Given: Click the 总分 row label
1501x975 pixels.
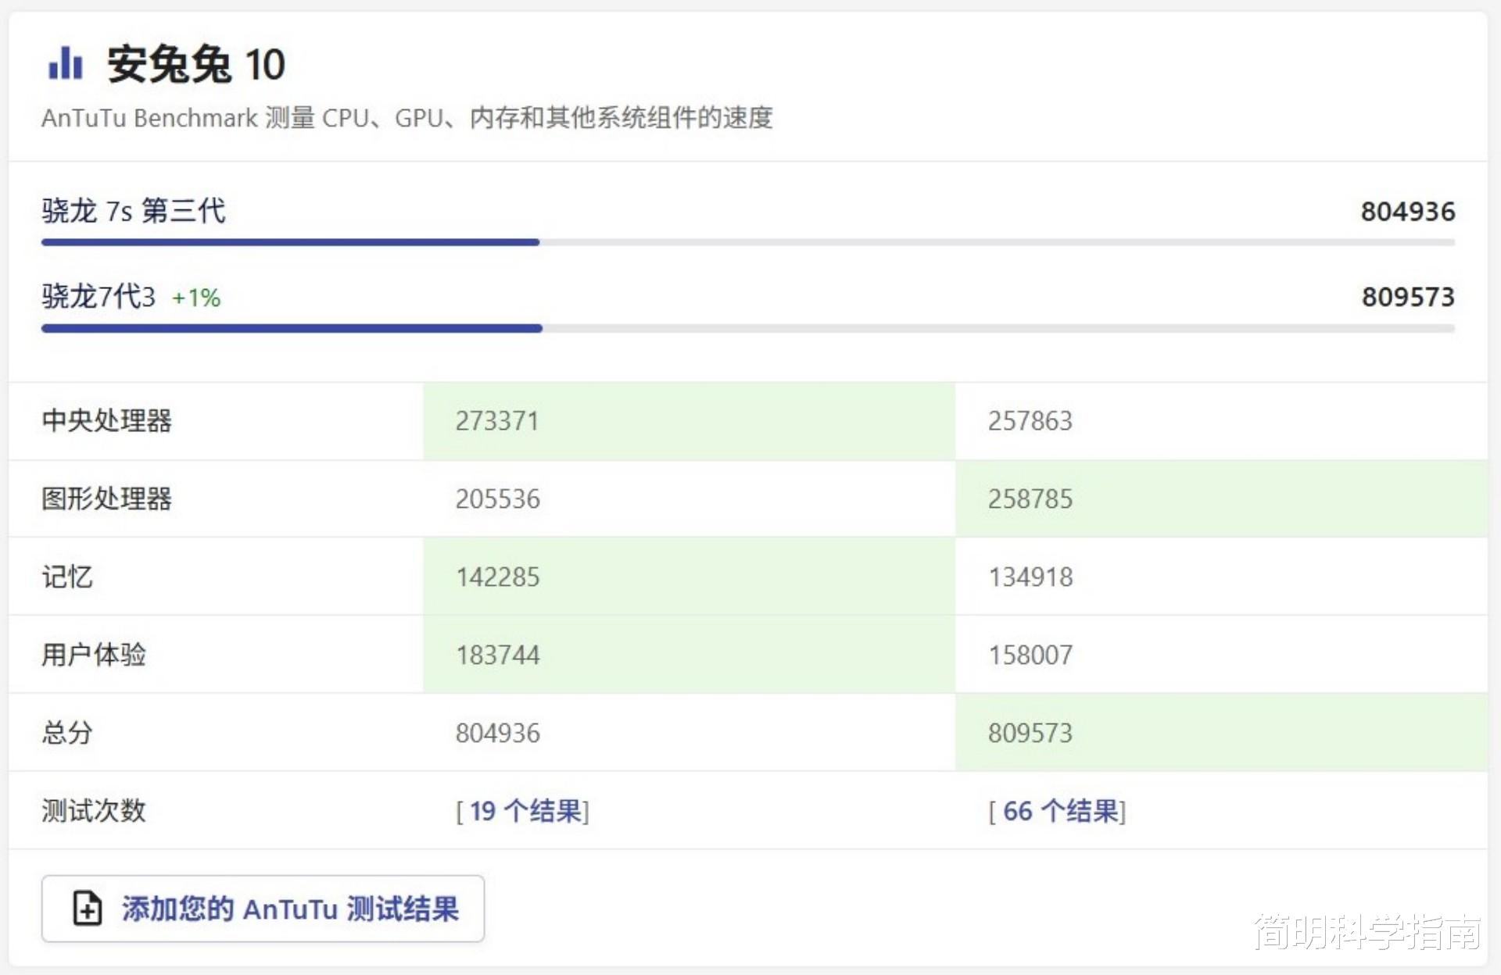Looking at the screenshot, I should pos(67,733).
